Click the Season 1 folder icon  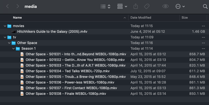[18, 49]
